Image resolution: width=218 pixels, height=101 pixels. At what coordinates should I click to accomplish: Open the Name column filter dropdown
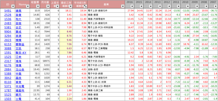pyautogui.click(x=28, y=6)
